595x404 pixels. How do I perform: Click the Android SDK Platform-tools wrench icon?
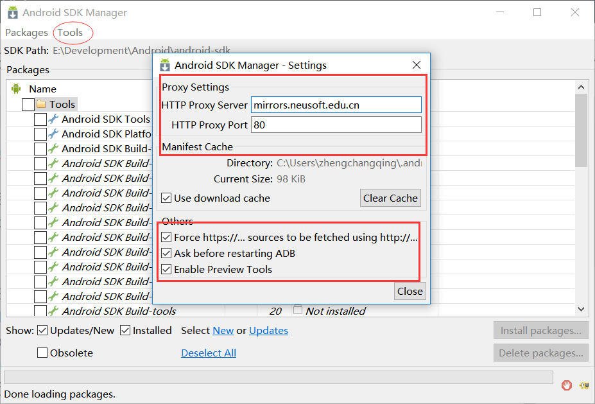click(53, 134)
